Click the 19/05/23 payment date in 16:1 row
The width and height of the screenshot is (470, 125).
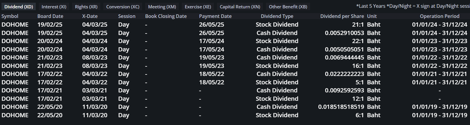pos(212,66)
